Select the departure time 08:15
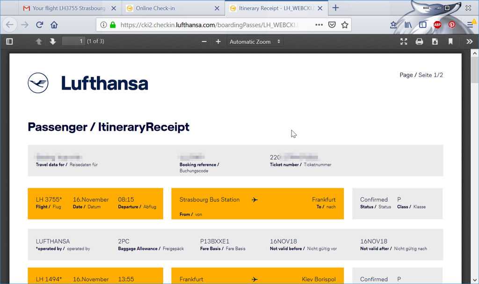 [126, 199]
